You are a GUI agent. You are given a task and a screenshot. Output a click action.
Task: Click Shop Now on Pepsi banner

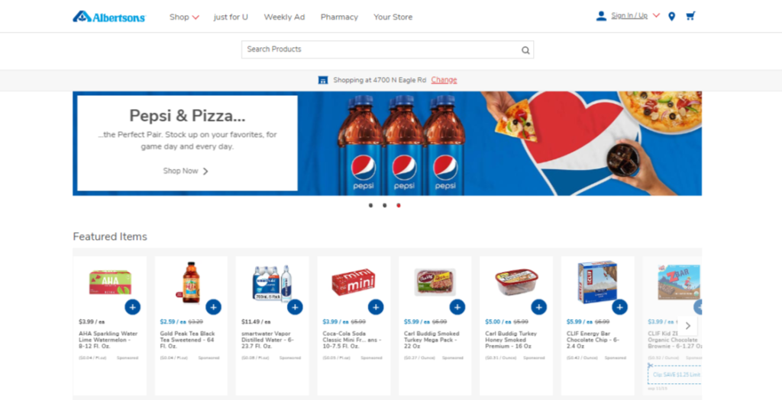click(x=186, y=171)
